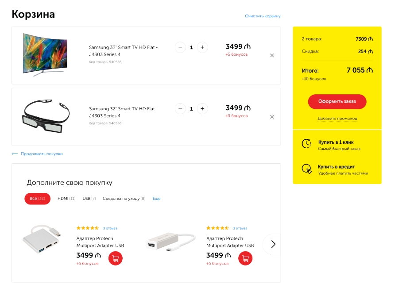395x292 pixels.
Task: Select the USB (7) filter tab
Action: (89, 199)
